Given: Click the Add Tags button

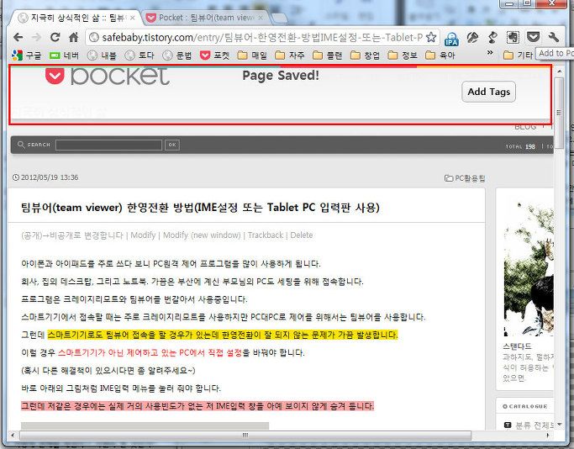Looking at the screenshot, I should 488,92.
